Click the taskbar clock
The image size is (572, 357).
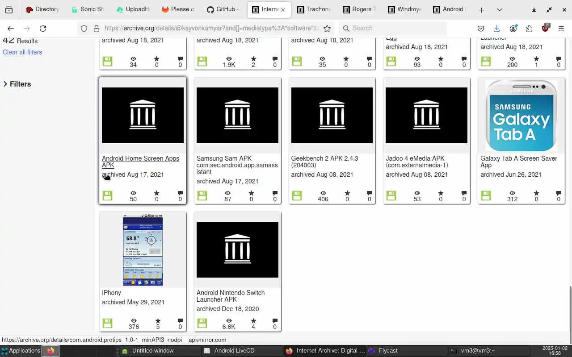tap(554, 351)
